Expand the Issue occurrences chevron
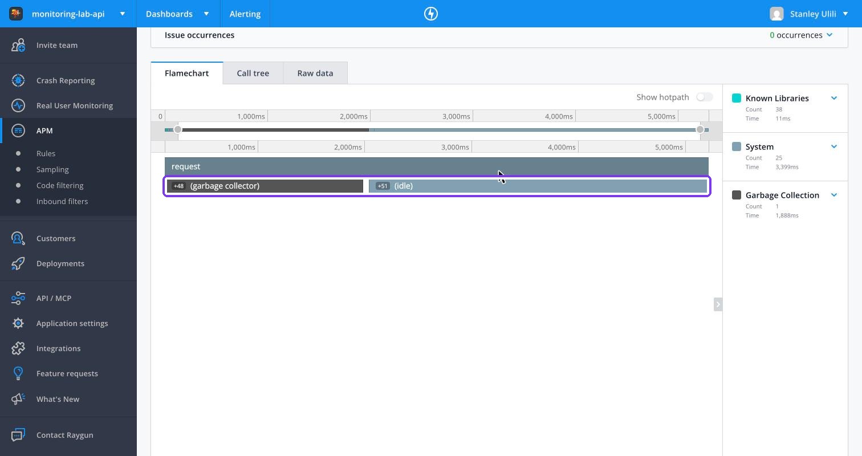The width and height of the screenshot is (862, 456). [x=830, y=35]
